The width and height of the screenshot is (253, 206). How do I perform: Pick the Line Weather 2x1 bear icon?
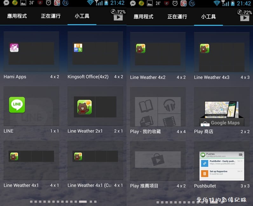tap(85, 107)
